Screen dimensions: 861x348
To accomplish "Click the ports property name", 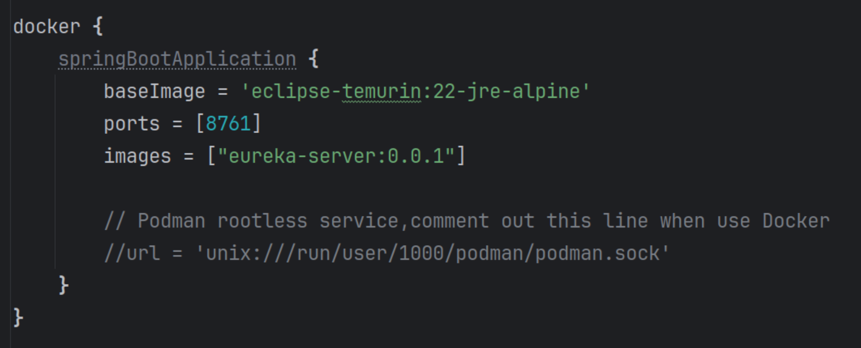I will pos(131,124).
